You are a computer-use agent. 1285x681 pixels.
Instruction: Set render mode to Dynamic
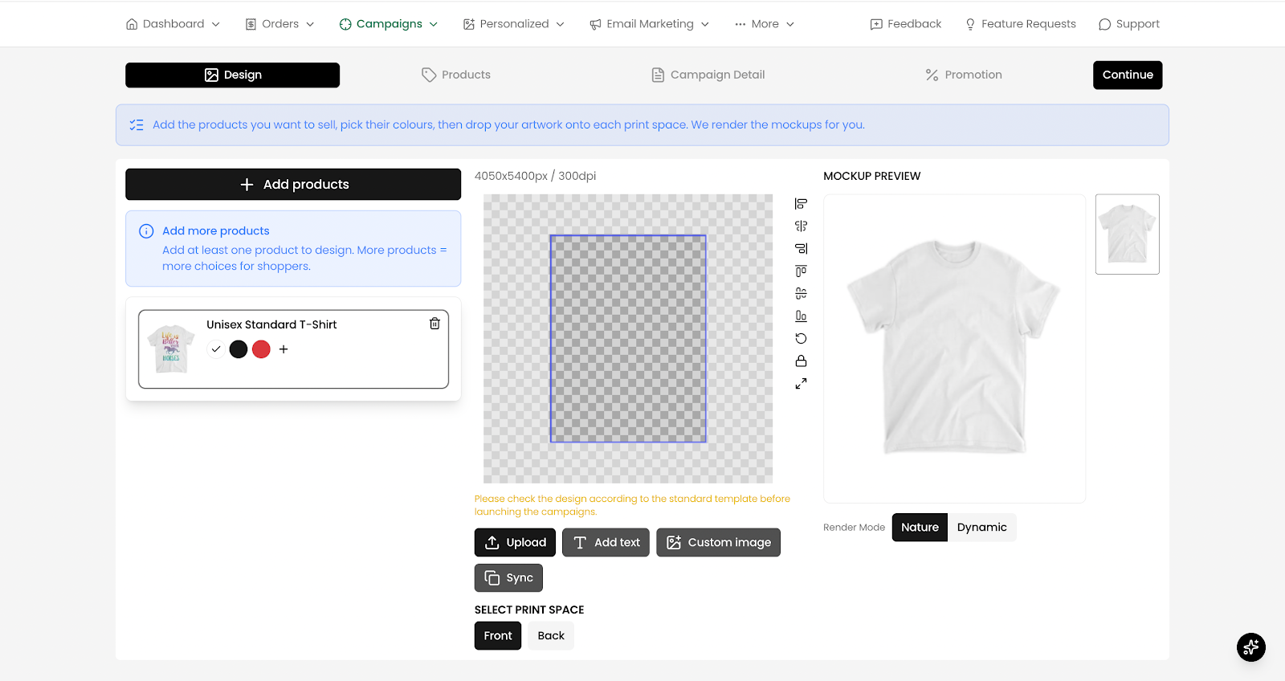pos(981,527)
